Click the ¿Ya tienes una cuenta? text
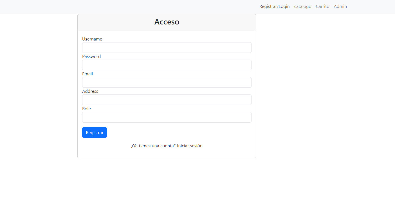395x212 pixels. point(153,146)
